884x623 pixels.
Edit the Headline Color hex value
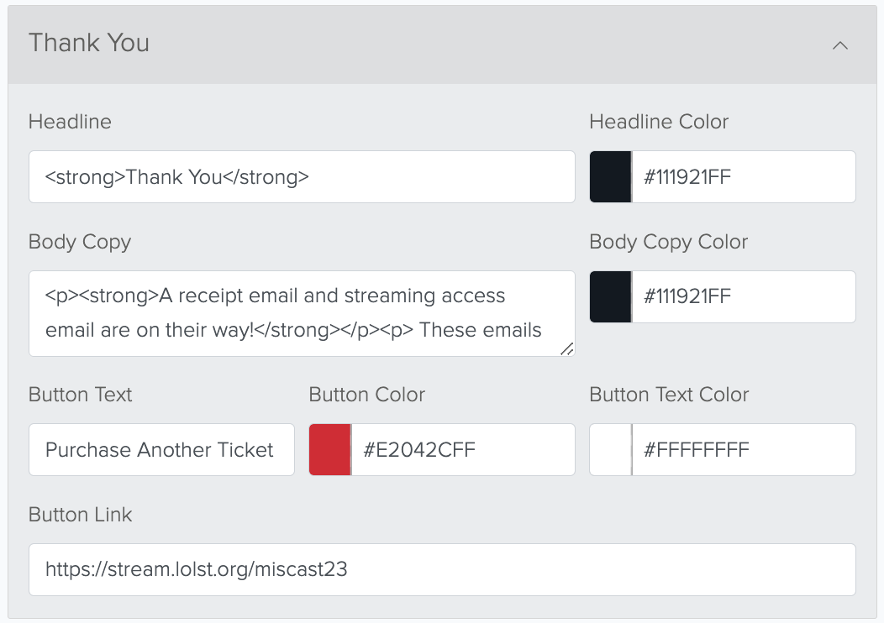pos(744,177)
